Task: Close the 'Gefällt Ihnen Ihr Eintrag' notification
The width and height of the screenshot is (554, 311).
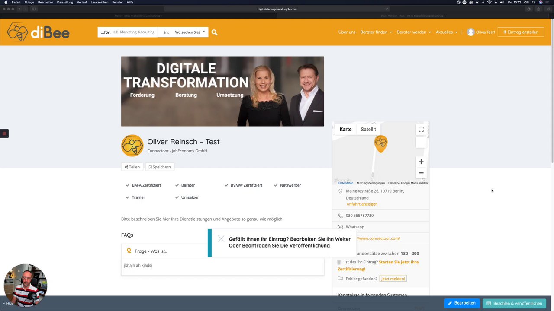Action: tap(221, 238)
